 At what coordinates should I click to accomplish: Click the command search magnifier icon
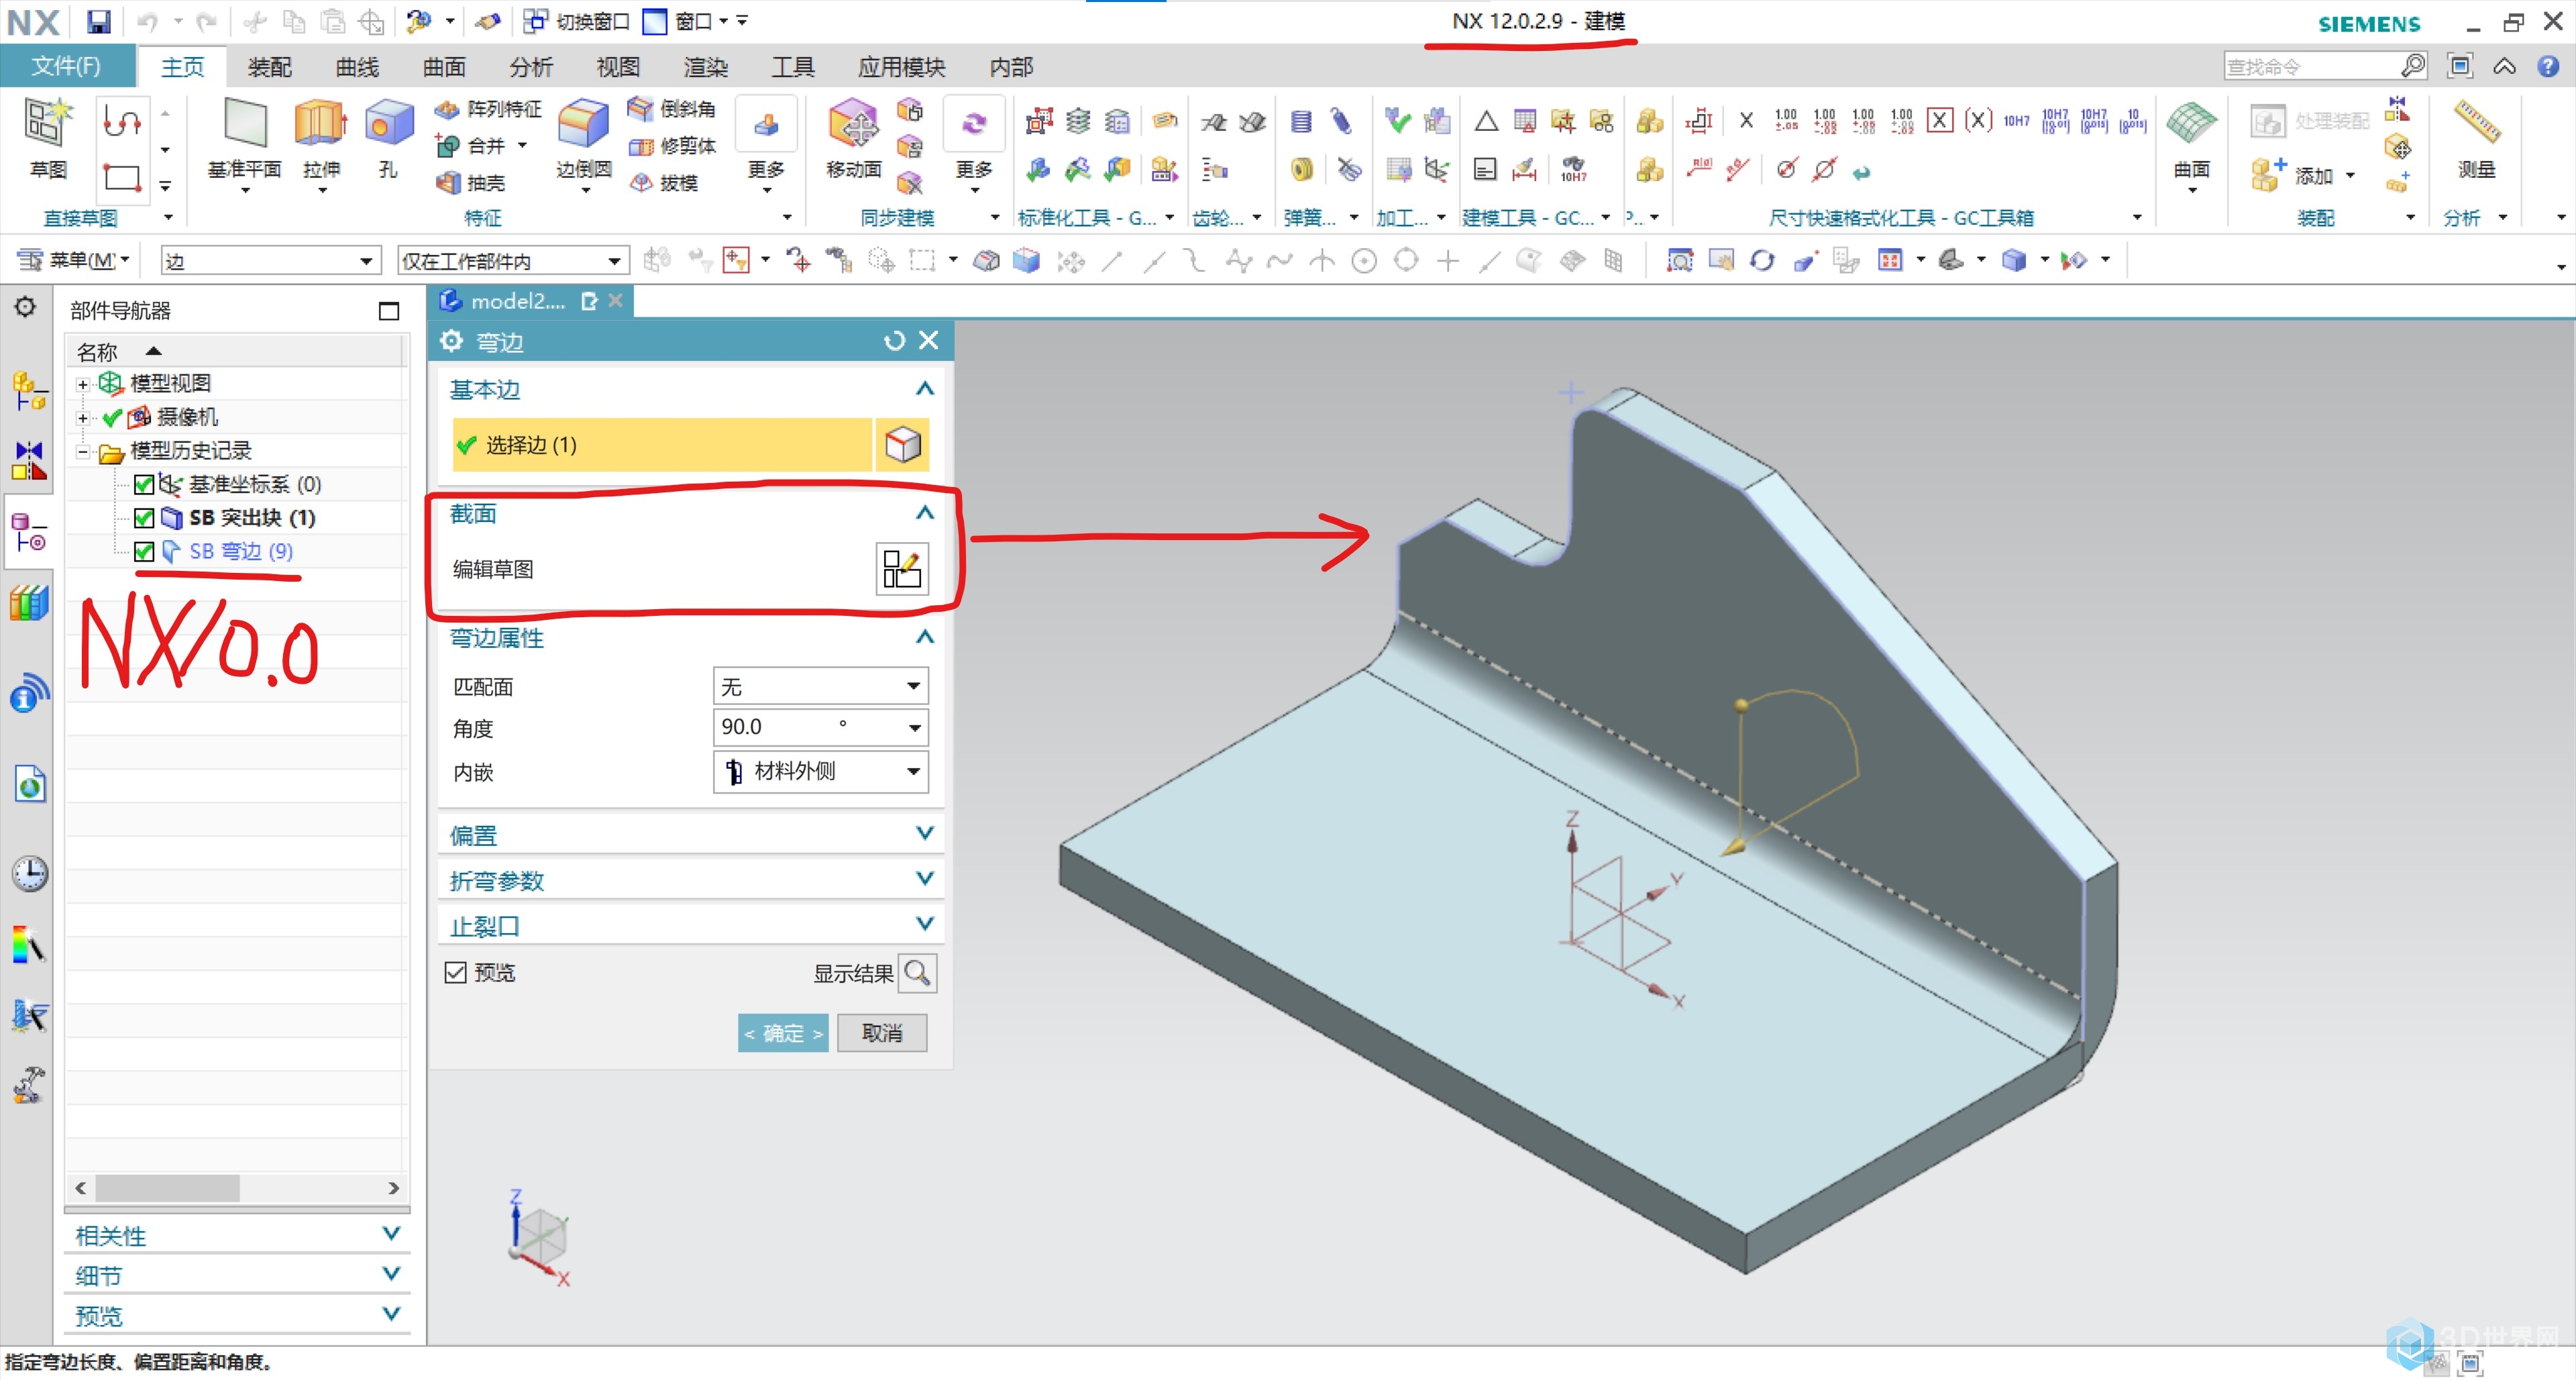(2413, 66)
